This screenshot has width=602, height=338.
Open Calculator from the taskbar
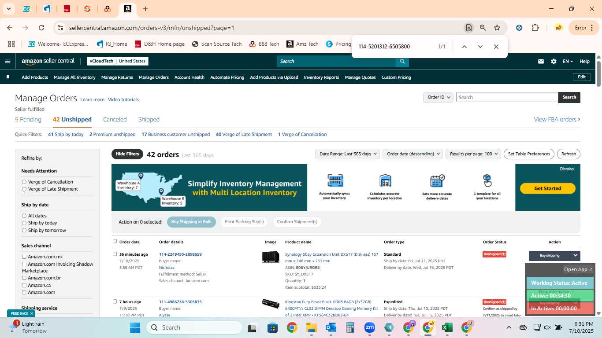click(350, 327)
